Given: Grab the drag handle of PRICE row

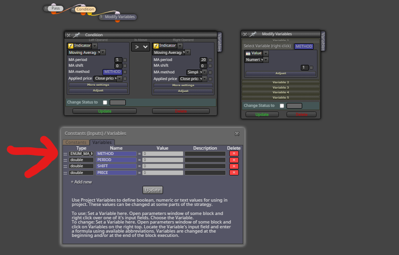Looking at the screenshot, I should point(65,173).
